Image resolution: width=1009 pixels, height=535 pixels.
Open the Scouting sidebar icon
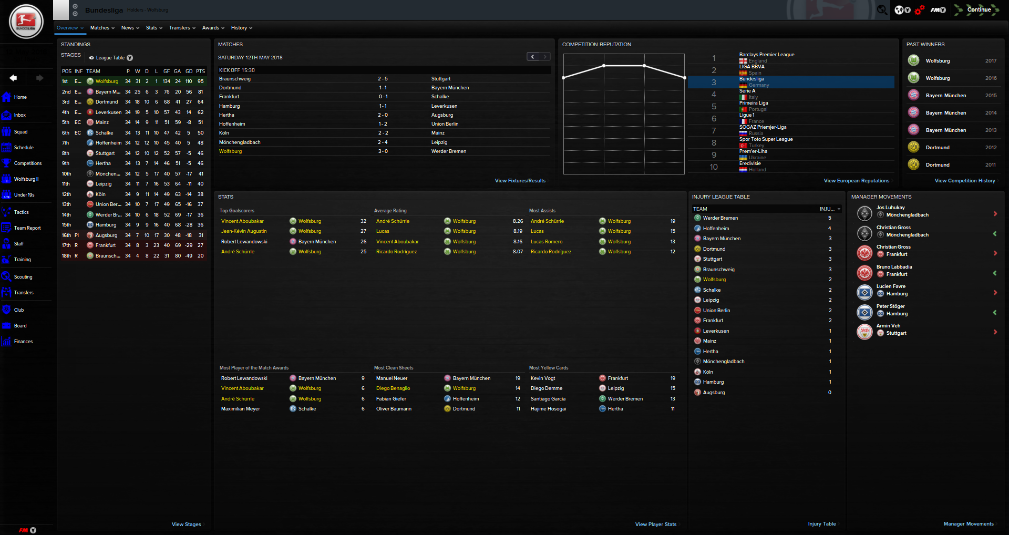tap(6, 276)
